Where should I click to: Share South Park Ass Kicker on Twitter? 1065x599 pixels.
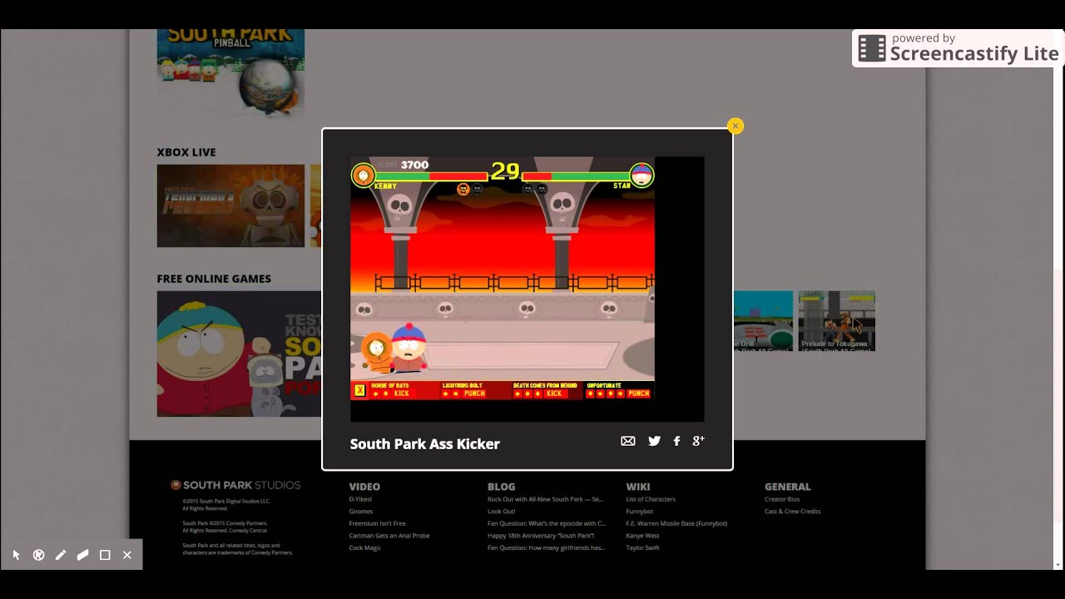654,441
